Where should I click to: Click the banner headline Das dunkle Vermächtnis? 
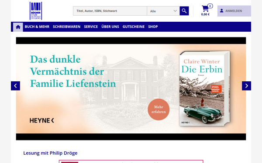coord(73,71)
